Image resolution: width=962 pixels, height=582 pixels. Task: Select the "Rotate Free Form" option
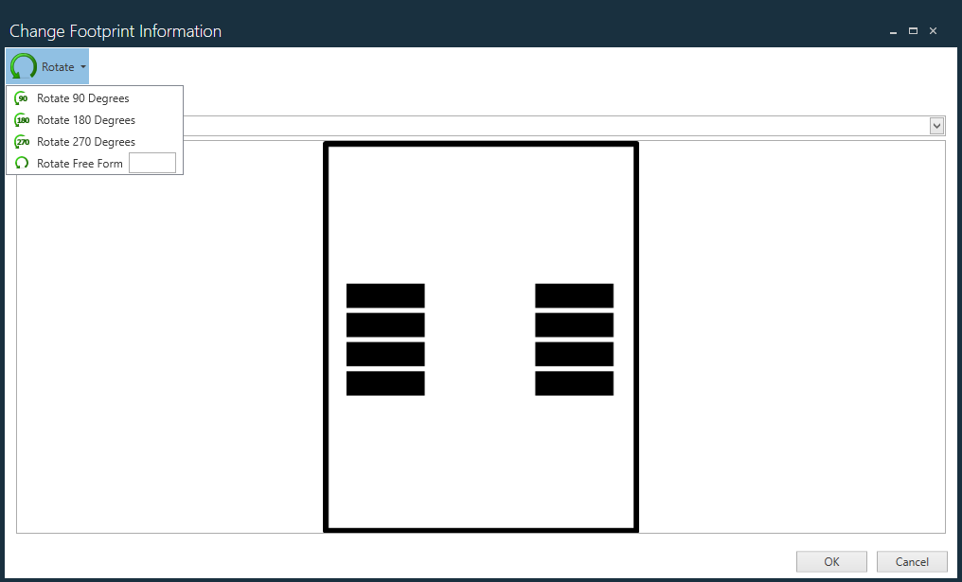80,163
